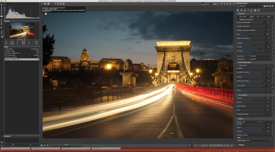Rotate image left icon in top toolbar
Screen dimensions: 275x152
[x=222, y=4]
